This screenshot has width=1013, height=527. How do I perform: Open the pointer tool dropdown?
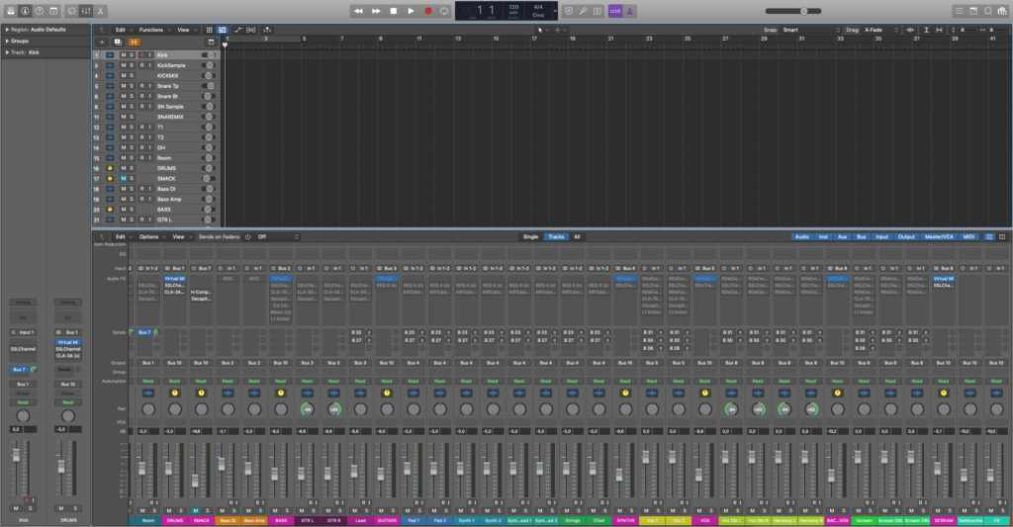pos(543,30)
